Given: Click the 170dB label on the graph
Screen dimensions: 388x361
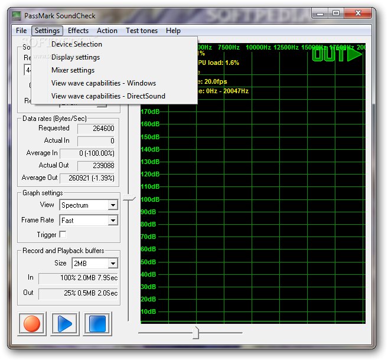Looking at the screenshot, I should (150, 111).
